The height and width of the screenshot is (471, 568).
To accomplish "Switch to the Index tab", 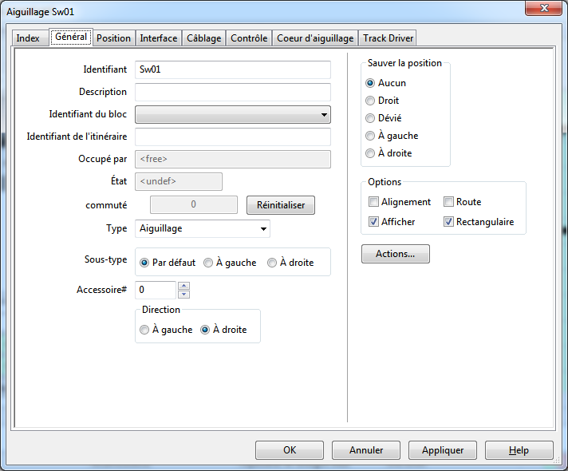I will (x=28, y=38).
